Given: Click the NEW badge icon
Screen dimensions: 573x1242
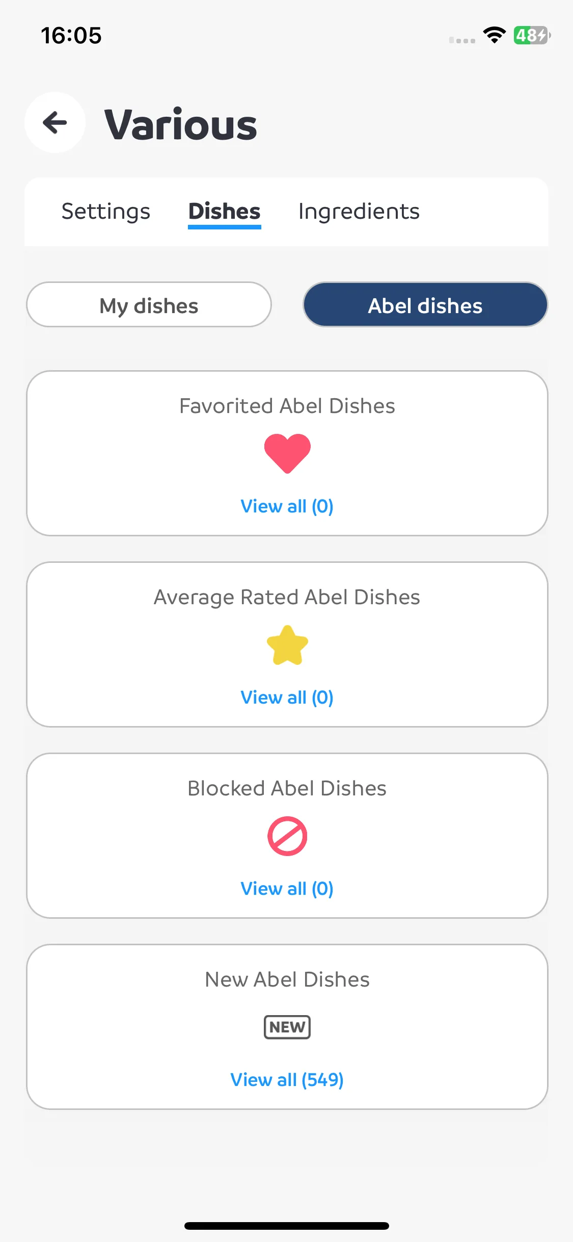Looking at the screenshot, I should (287, 1027).
